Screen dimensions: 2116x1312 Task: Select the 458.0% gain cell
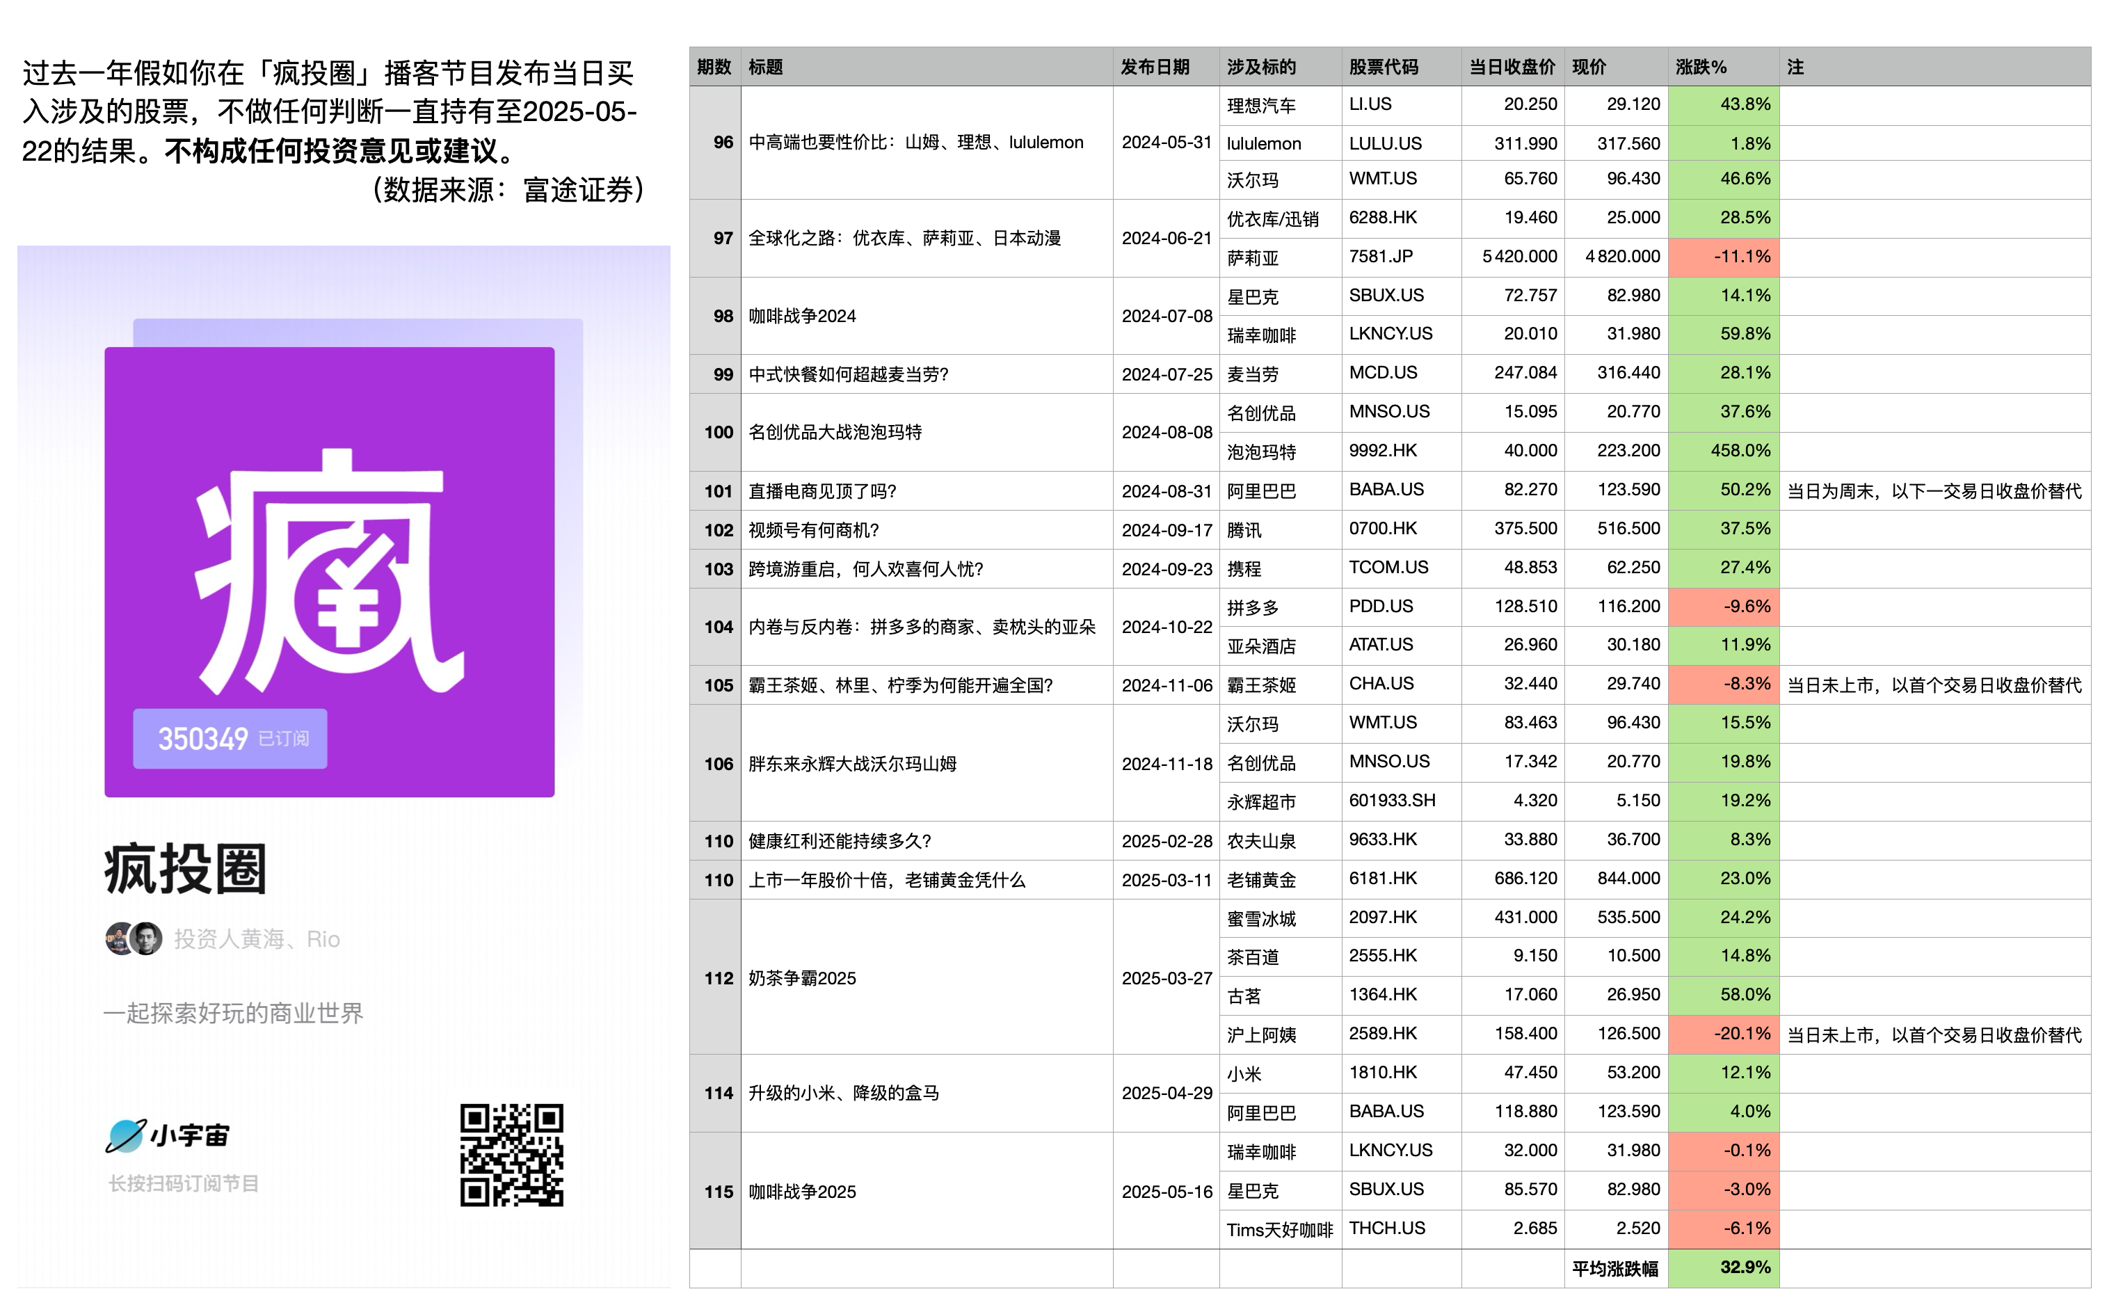[1724, 451]
